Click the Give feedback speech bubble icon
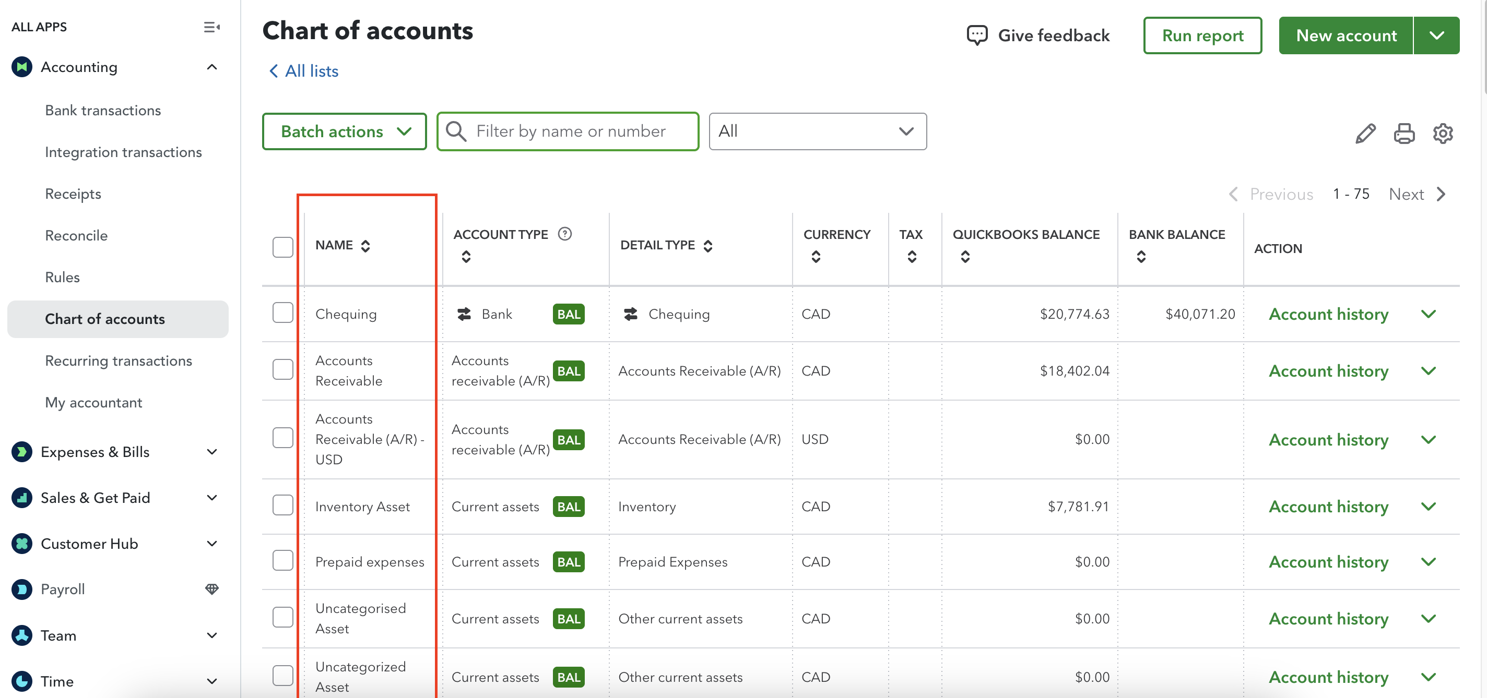 click(977, 34)
